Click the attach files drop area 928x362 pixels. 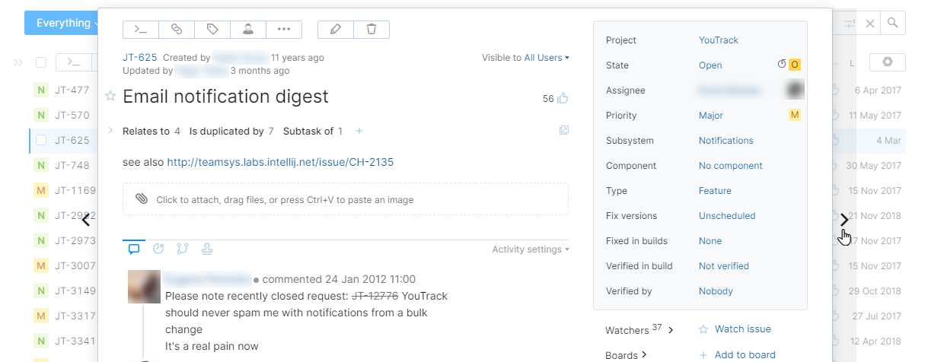pyautogui.click(x=345, y=199)
